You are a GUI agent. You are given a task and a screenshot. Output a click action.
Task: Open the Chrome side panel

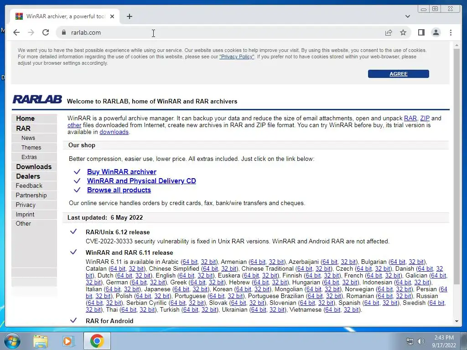click(x=421, y=32)
